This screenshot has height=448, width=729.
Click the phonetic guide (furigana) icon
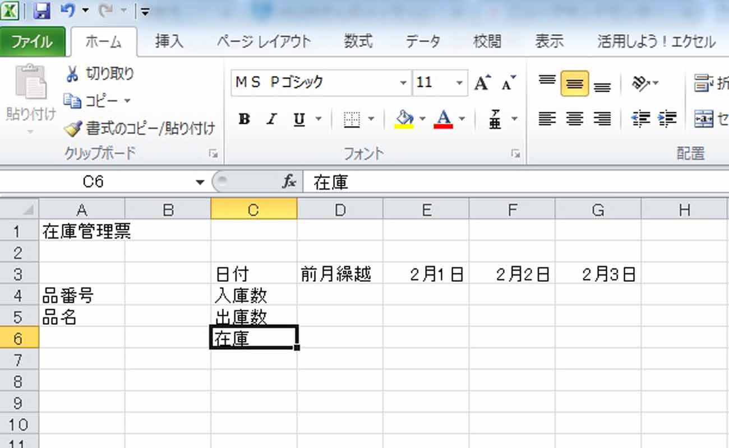tap(495, 119)
